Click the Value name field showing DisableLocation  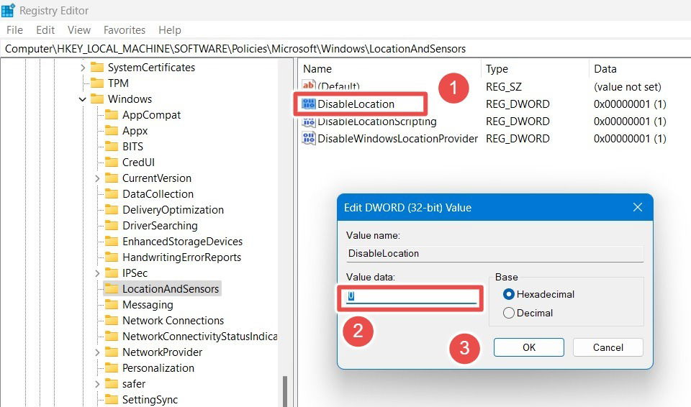coord(495,254)
